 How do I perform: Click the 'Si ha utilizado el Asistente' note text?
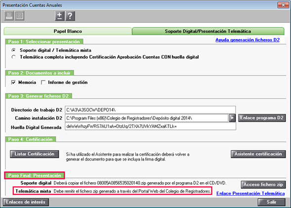127,157
